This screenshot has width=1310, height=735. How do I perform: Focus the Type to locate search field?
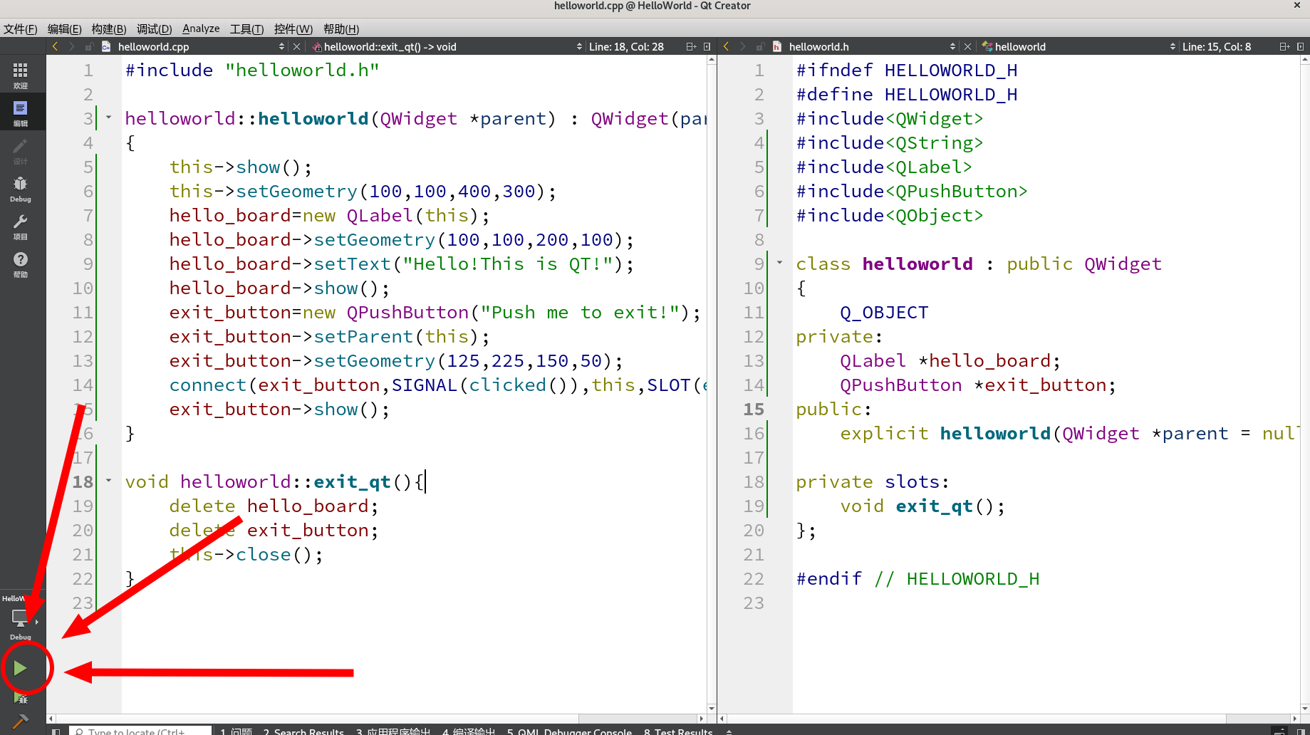pyautogui.click(x=140, y=731)
